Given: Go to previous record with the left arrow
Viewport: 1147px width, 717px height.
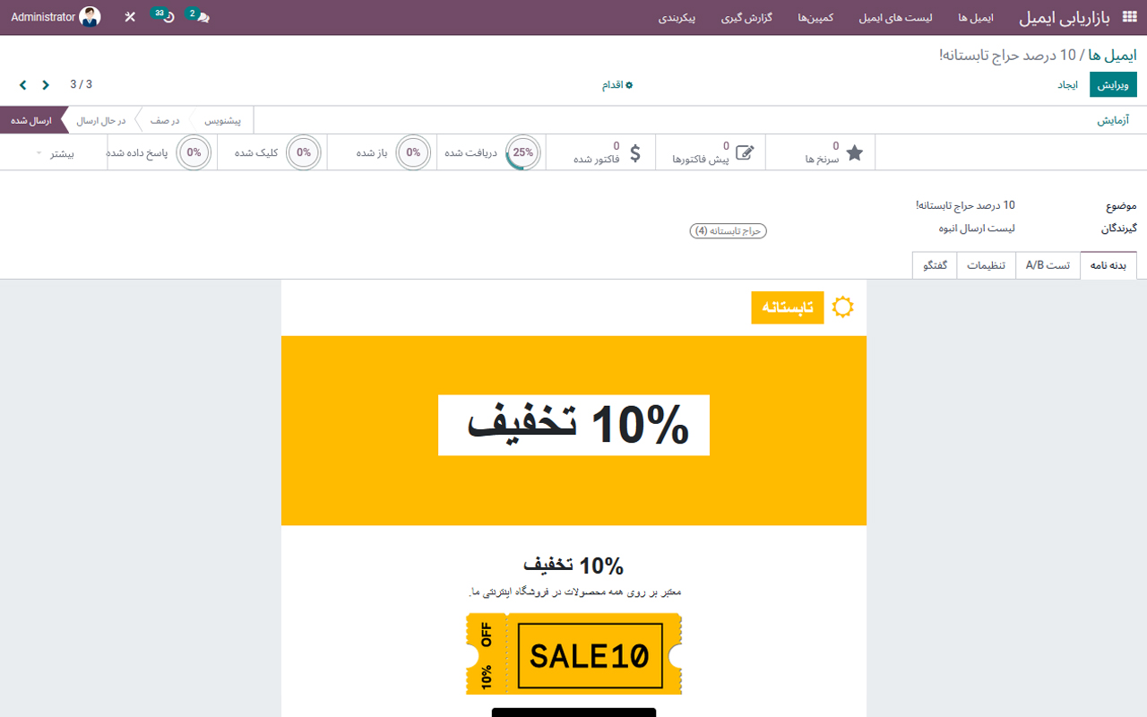Looking at the screenshot, I should [x=22, y=84].
